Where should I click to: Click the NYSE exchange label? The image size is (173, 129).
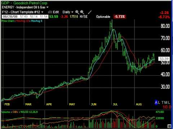click(x=84, y=16)
